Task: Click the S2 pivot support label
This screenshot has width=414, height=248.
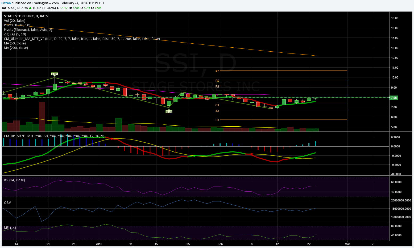Action: (x=217, y=111)
